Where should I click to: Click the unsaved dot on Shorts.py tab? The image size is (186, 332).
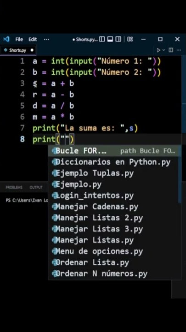point(32,50)
